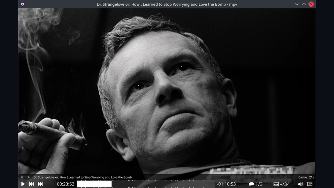The width and height of the screenshot is (334, 188).
Task: Click the Cache: 21s indicator
Action: [x=306, y=177]
